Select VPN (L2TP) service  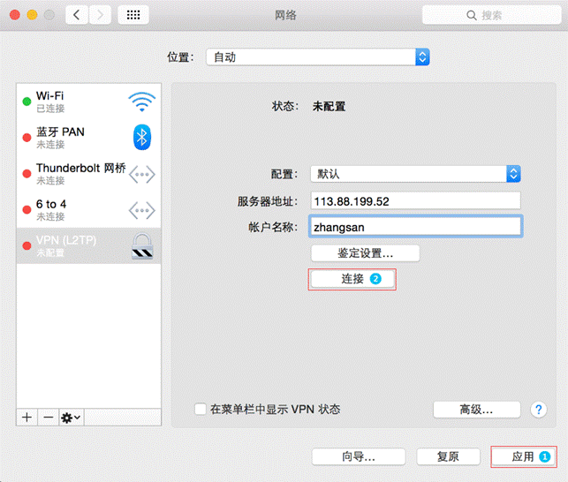pyautogui.click(x=88, y=245)
